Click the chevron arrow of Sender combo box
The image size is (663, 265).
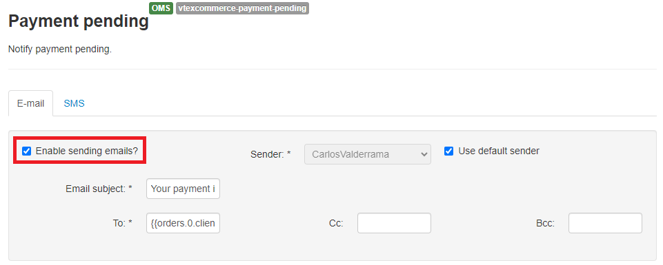tap(424, 155)
